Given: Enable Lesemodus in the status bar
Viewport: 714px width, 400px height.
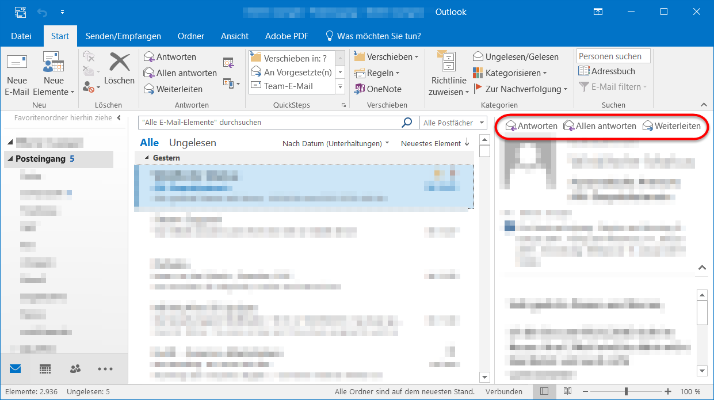Looking at the screenshot, I should (x=567, y=391).
